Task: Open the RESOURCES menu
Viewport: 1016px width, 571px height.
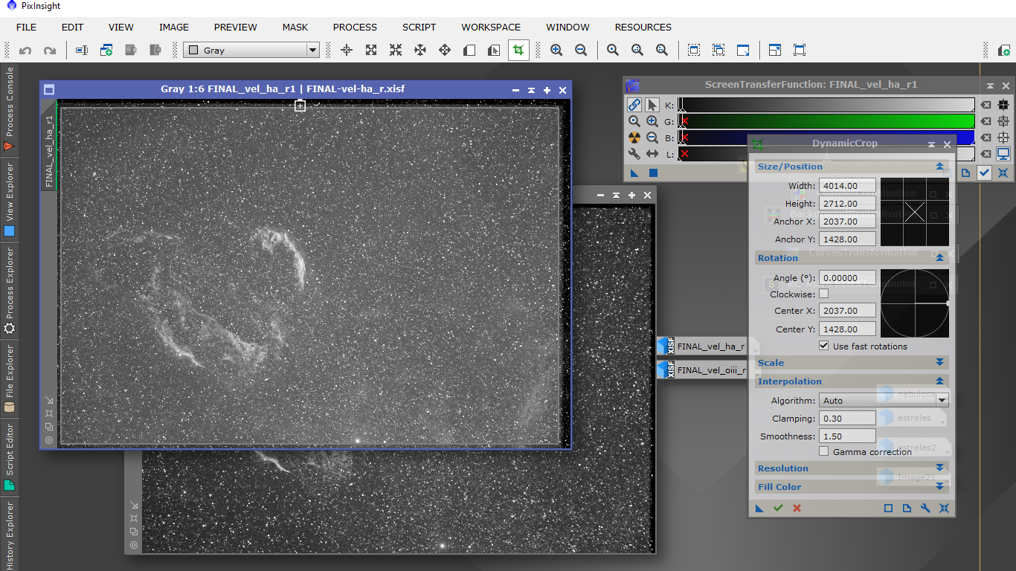Action: point(643,27)
